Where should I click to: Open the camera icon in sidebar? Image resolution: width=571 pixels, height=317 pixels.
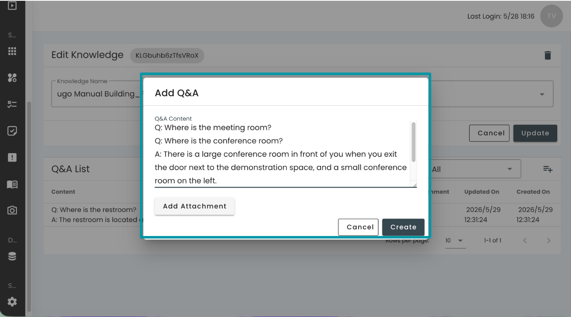pos(12,210)
